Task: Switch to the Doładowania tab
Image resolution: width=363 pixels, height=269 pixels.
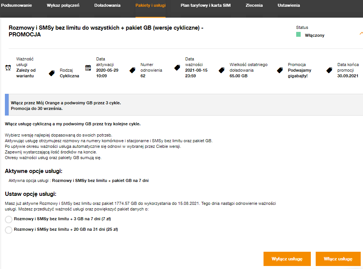Action: point(107,6)
